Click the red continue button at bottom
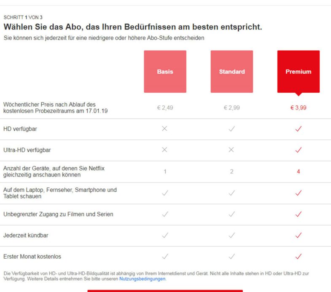This screenshot has height=292, width=331. click(165, 291)
